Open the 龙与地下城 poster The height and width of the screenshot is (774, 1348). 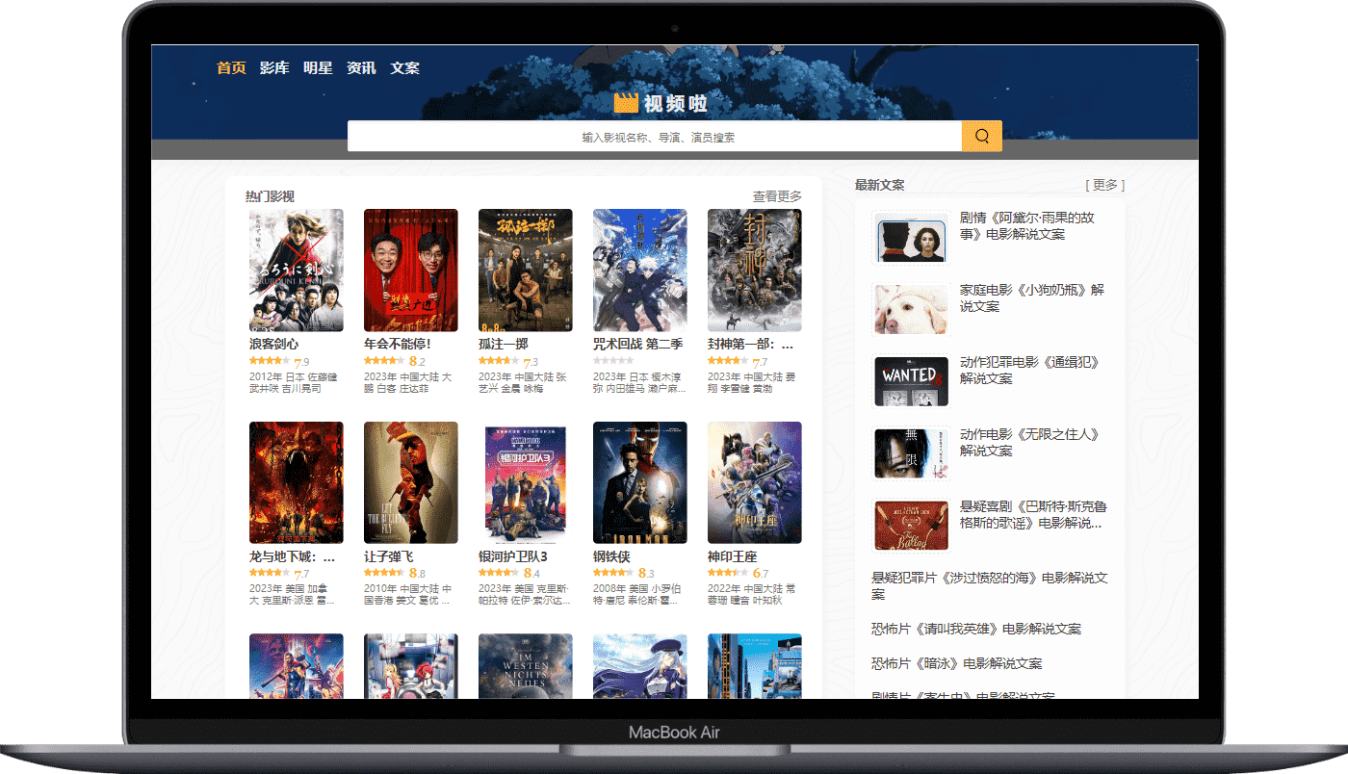pyautogui.click(x=297, y=482)
